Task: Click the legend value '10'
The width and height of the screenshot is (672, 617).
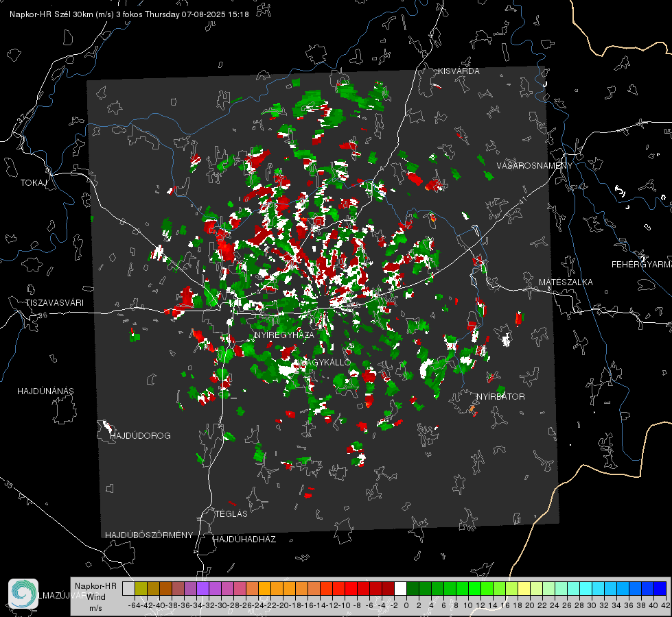Action: click(x=468, y=605)
